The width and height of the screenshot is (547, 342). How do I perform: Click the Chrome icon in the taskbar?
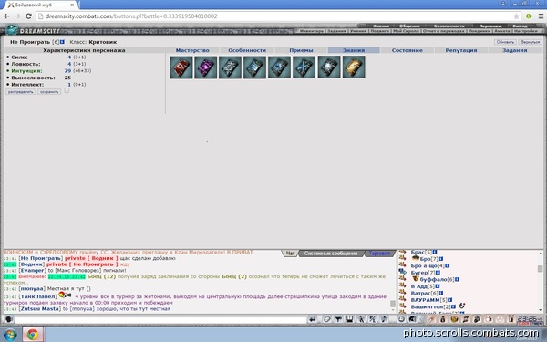pos(33,335)
